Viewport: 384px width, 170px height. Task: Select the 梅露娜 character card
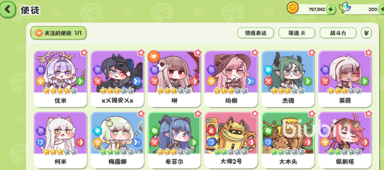click(117, 140)
